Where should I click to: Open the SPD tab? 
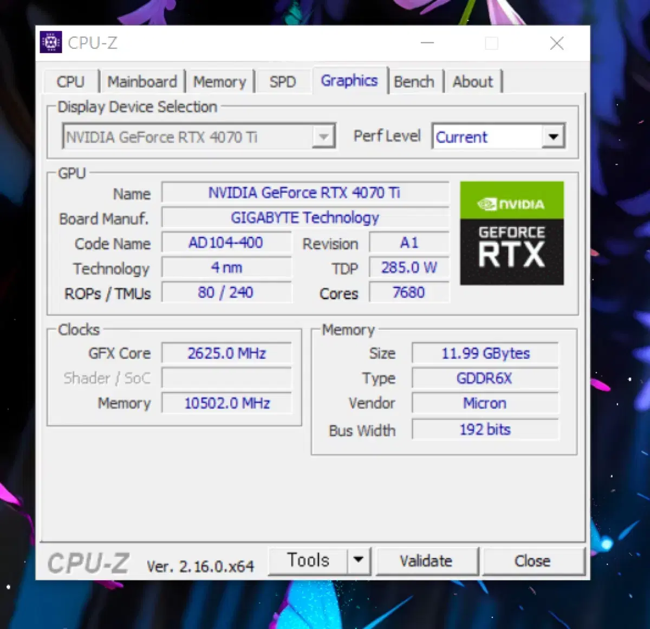[283, 82]
